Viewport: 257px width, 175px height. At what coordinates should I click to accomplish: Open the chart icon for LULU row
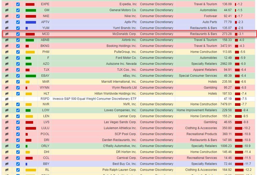click(x=7, y=128)
